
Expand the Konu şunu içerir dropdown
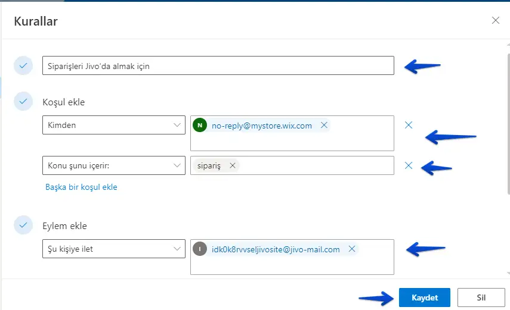113,166
